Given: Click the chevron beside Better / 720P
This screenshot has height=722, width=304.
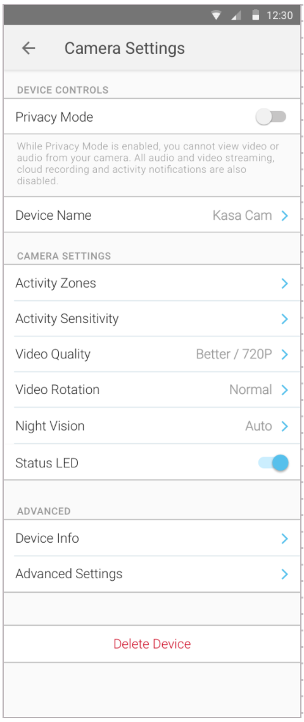Looking at the screenshot, I should tap(284, 354).
